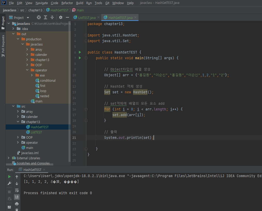Viewport: 262px width, 211px height.
Task: Expand the .idea folder
Action: click(x=13, y=29)
